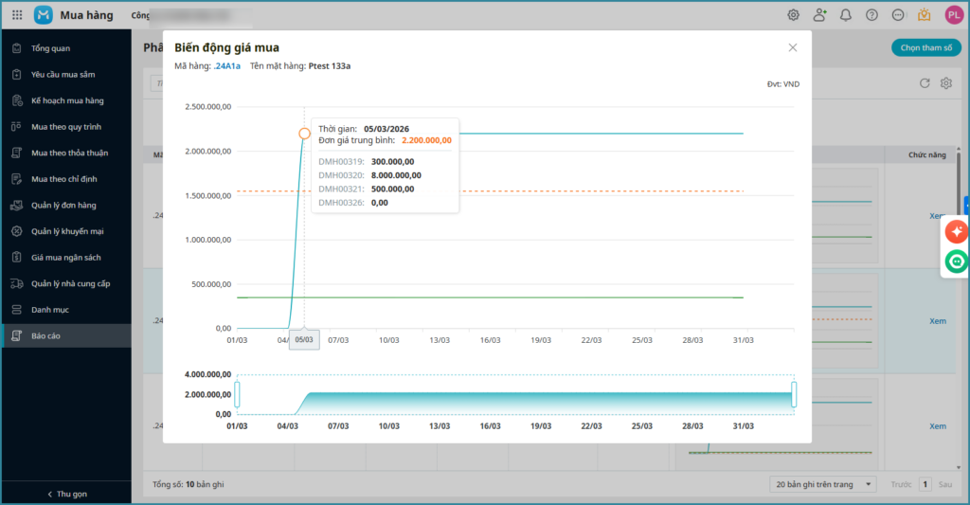Open the app launcher grid icon

17,15
